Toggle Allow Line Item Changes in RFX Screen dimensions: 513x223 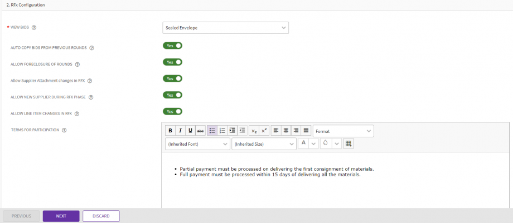coord(172,111)
